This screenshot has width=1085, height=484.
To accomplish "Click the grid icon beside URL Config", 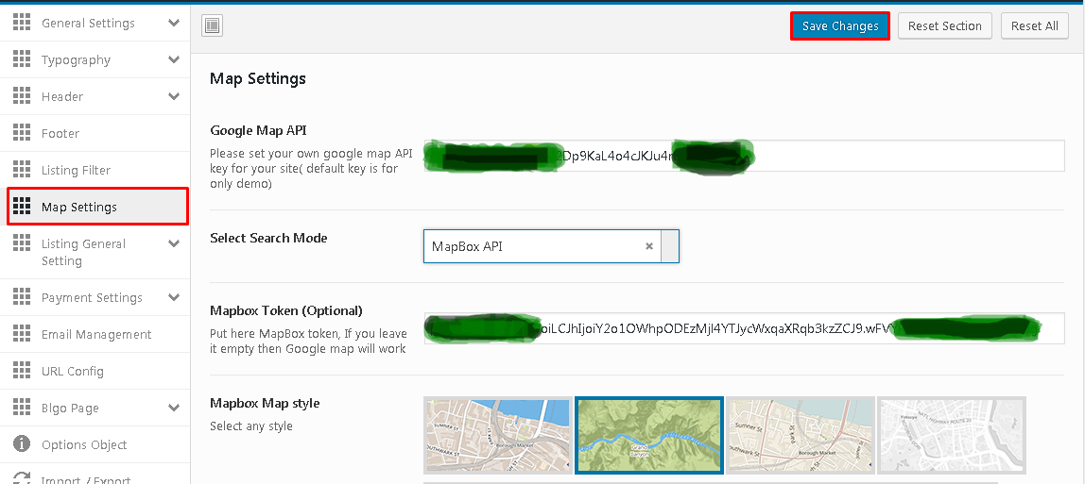I will click(22, 371).
